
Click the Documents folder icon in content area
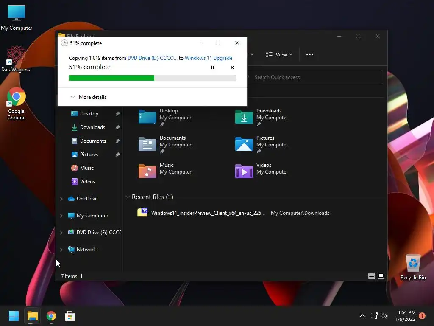point(147,144)
